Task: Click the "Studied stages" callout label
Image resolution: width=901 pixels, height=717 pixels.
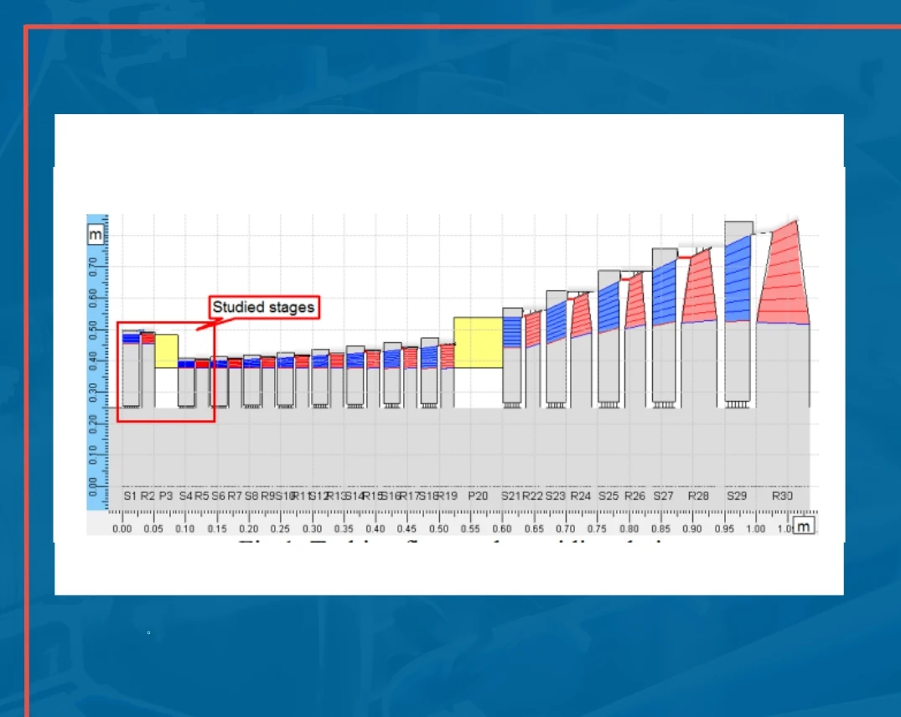Action: tap(263, 307)
